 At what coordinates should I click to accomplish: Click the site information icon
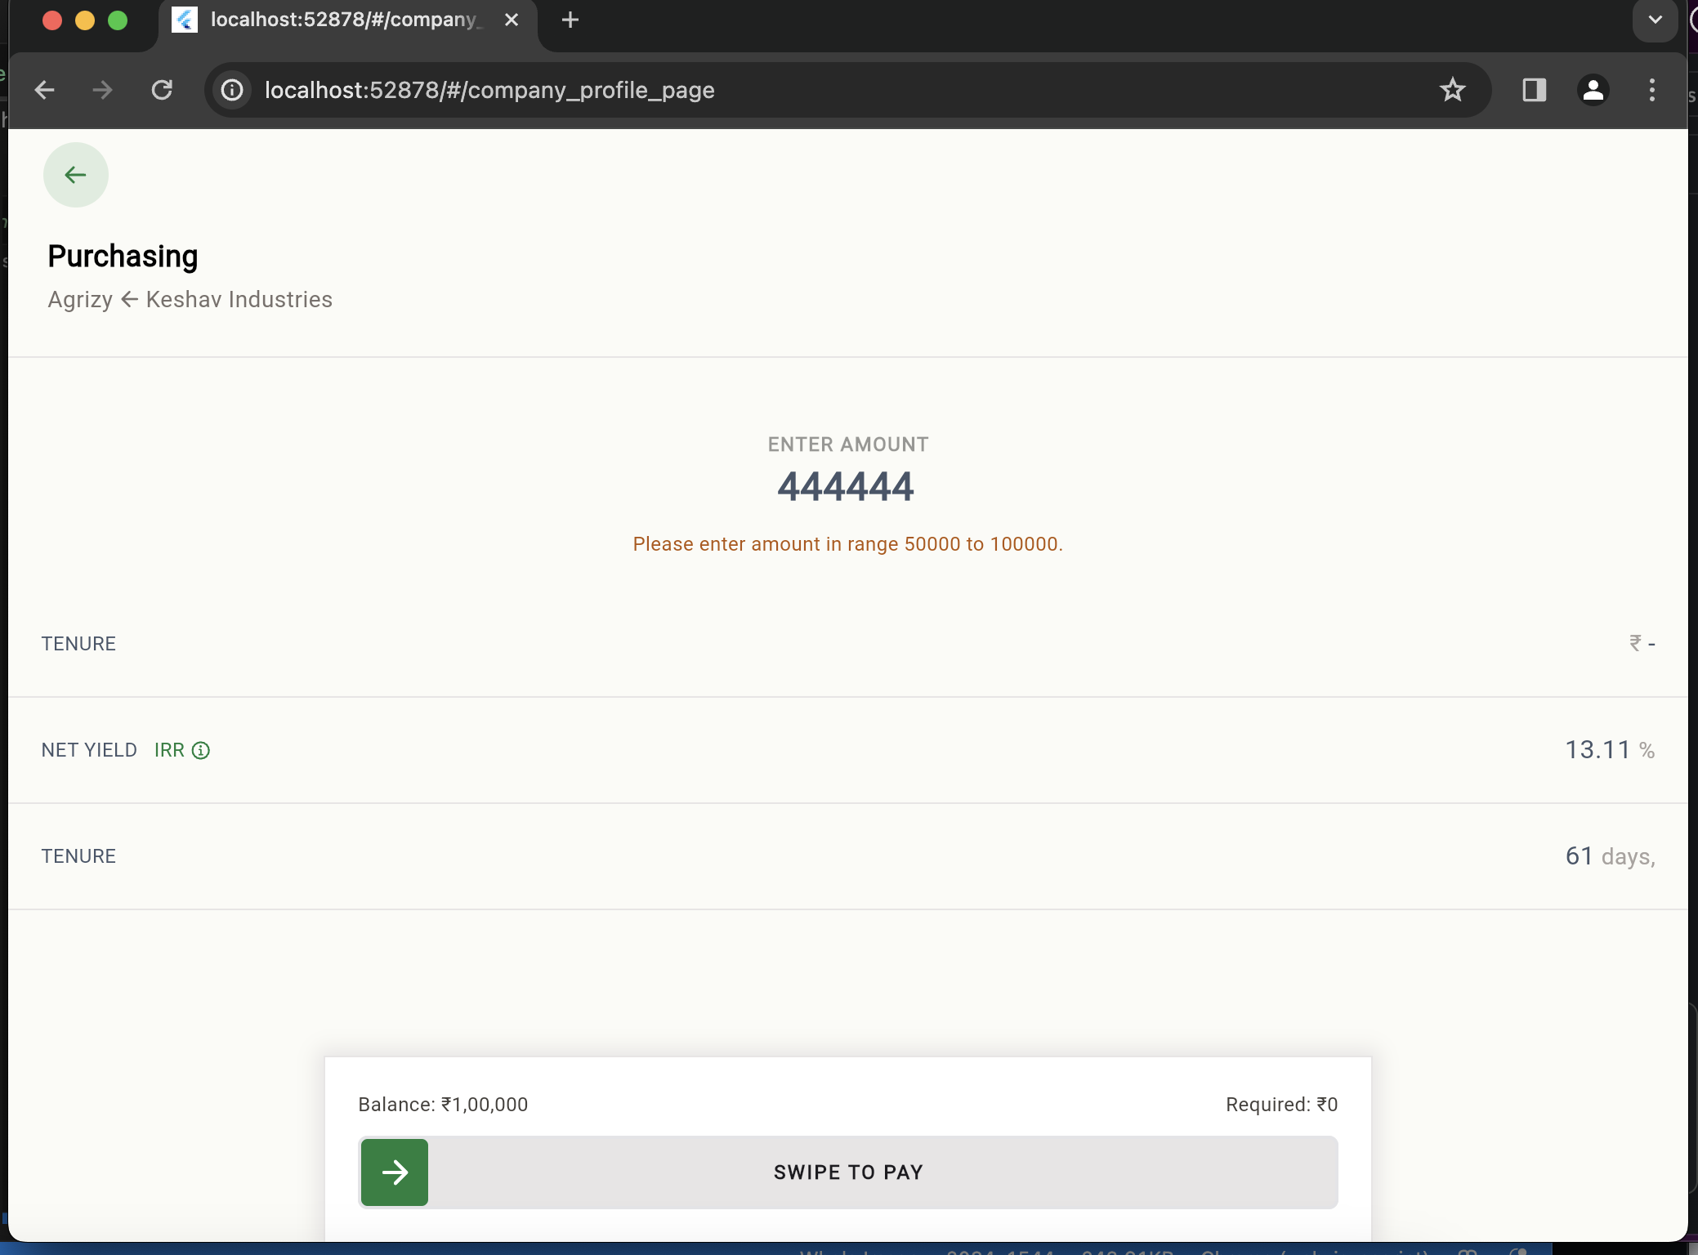tap(233, 90)
